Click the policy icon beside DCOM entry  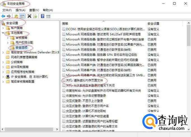click(64, 29)
